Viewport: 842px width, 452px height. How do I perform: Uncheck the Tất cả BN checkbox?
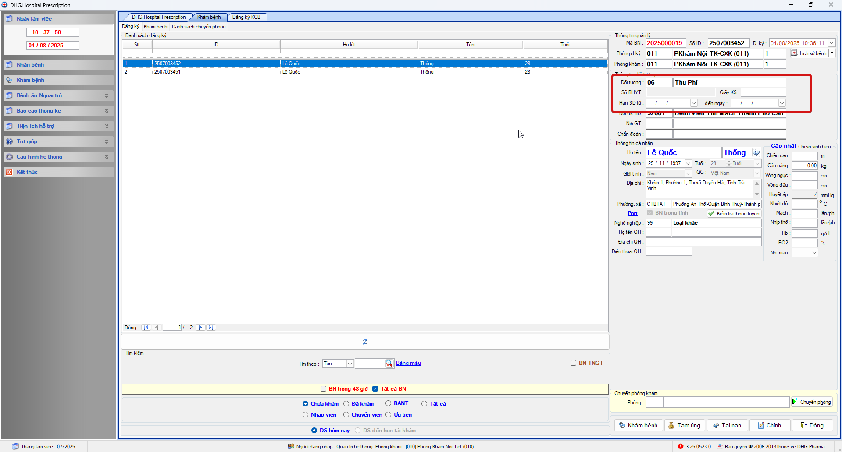[x=375, y=389]
